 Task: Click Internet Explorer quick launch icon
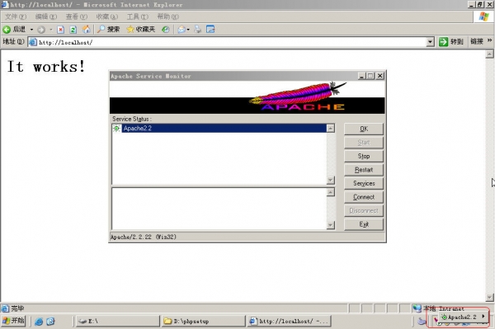39,322
